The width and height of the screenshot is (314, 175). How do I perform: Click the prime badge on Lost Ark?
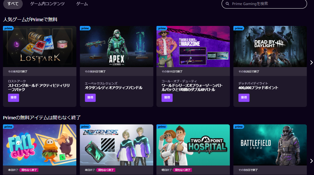[x=9, y=28]
